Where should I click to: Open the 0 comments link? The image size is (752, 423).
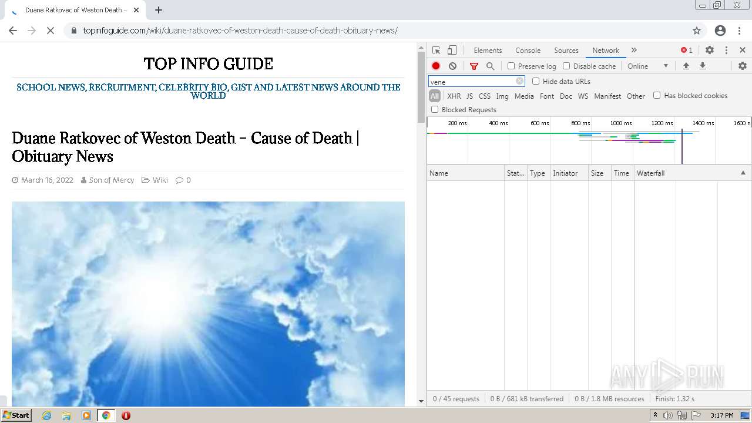tap(188, 180)
